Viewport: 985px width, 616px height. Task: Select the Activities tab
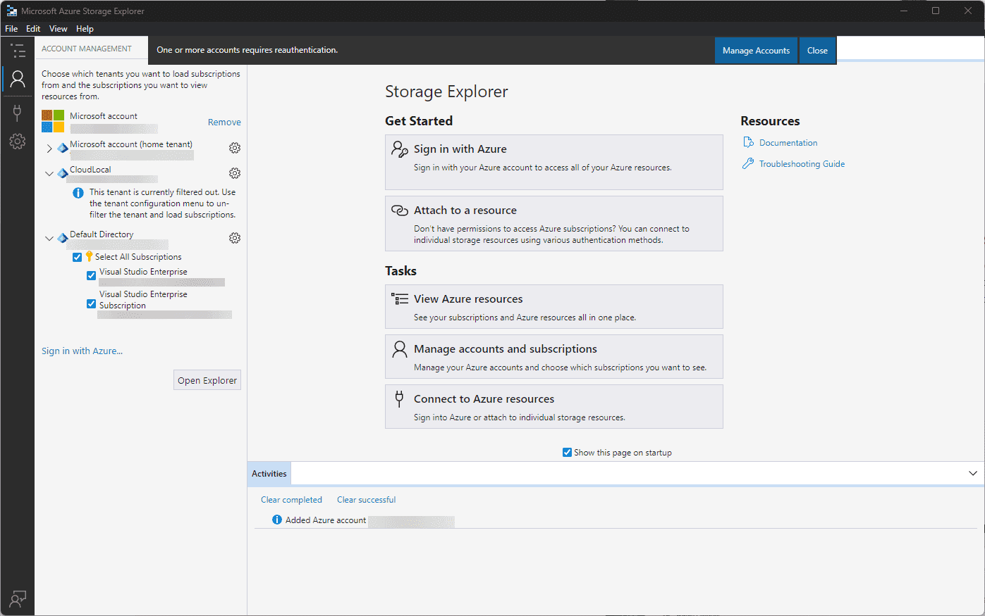point(269,473)
